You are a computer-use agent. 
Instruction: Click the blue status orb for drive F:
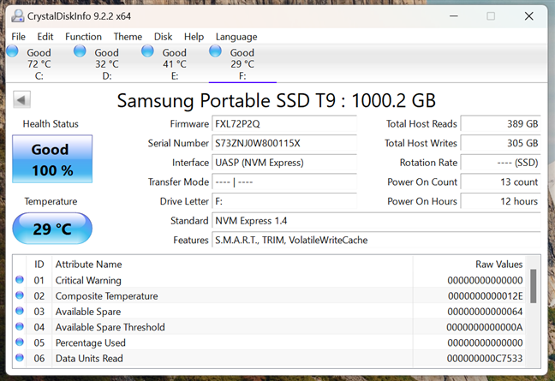point(215,51)
